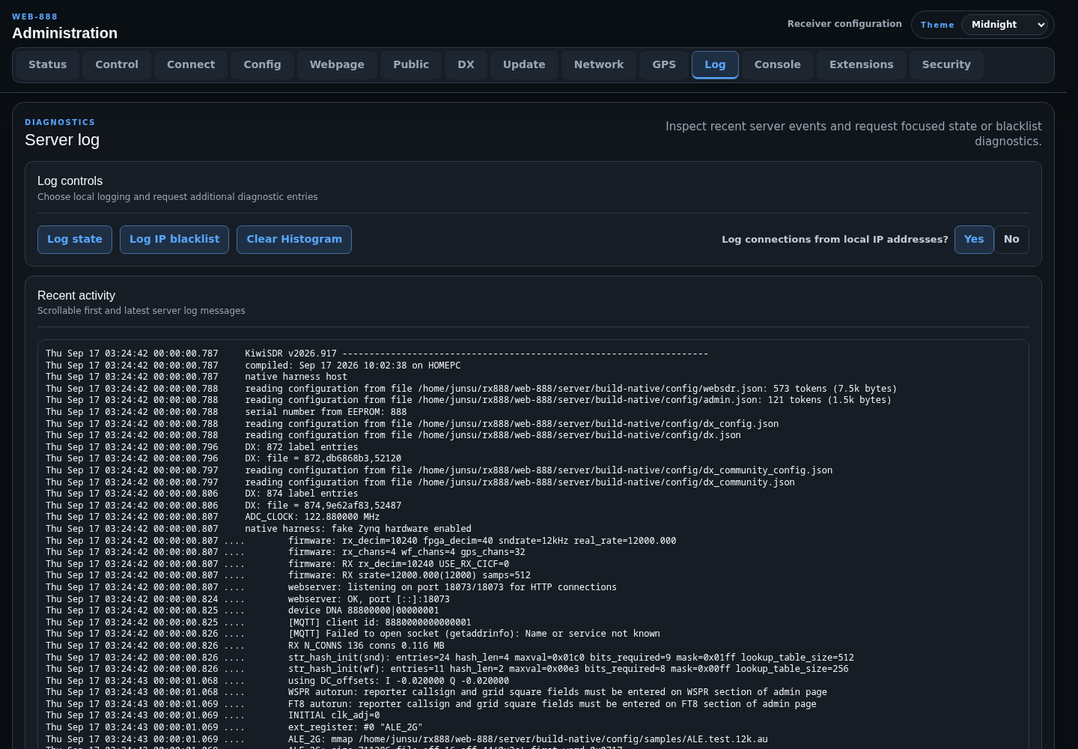Click the KiwiSDR v2026.917 log line
Viewport: 1078px width, 749px height.
377,354
